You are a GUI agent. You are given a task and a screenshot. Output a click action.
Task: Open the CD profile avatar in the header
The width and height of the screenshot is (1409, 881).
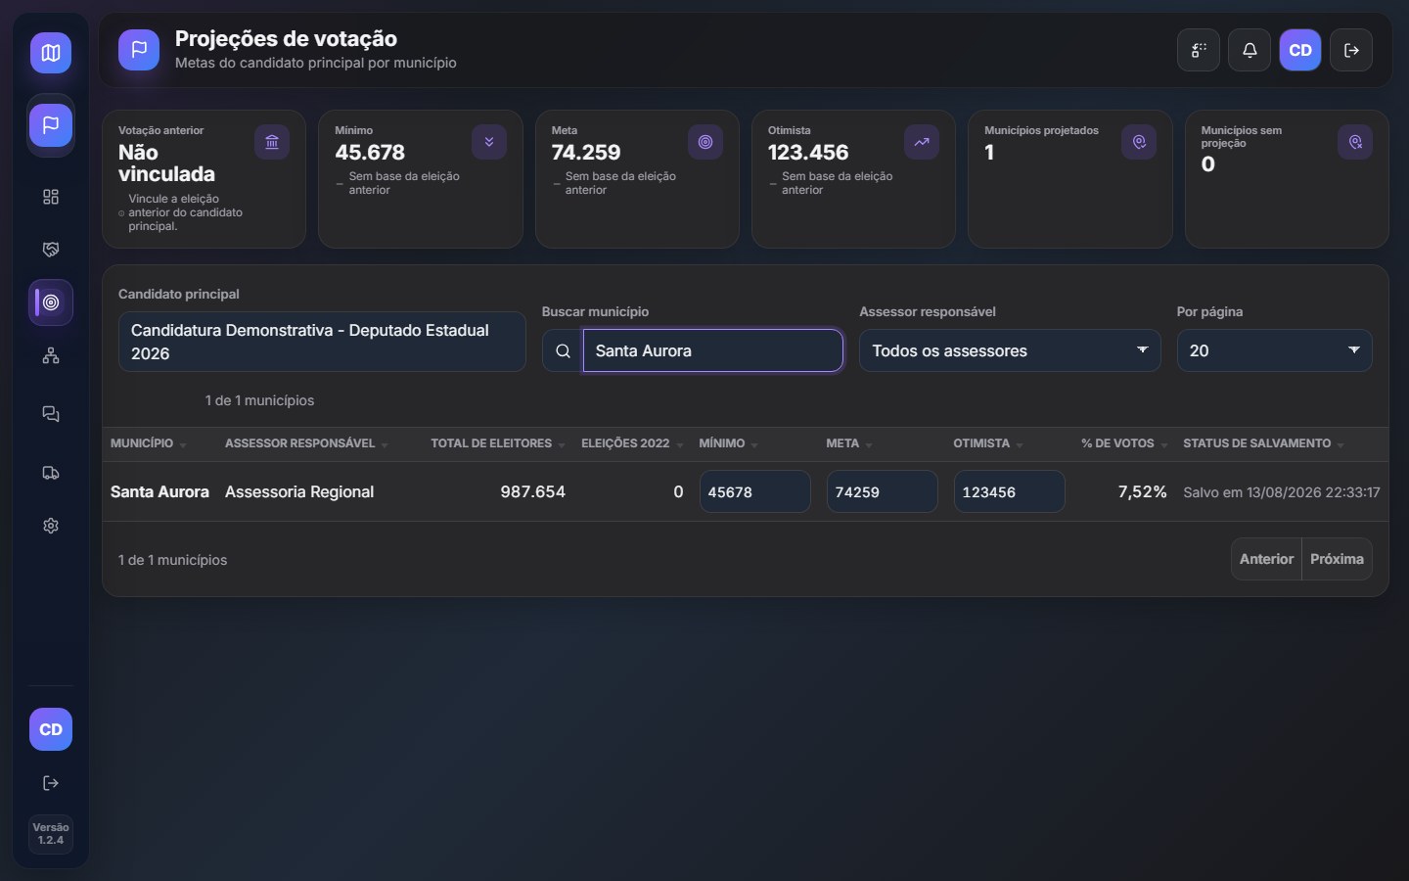(1300, 50)
